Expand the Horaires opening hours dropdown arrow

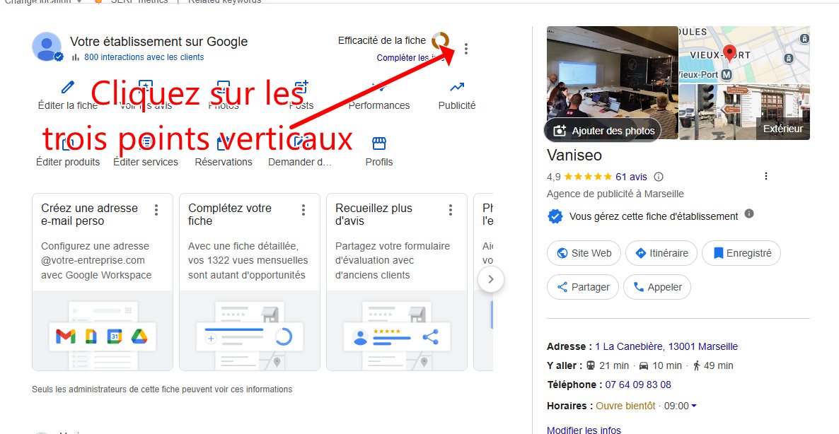(x=694, y=406)
